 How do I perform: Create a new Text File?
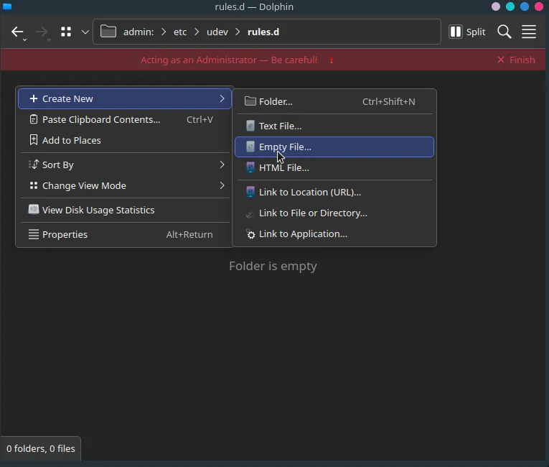[334, 126]
